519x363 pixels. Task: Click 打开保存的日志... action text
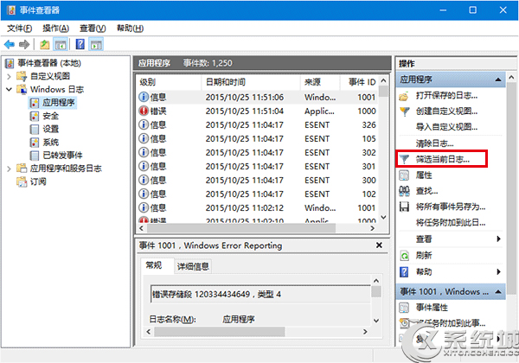446,96
